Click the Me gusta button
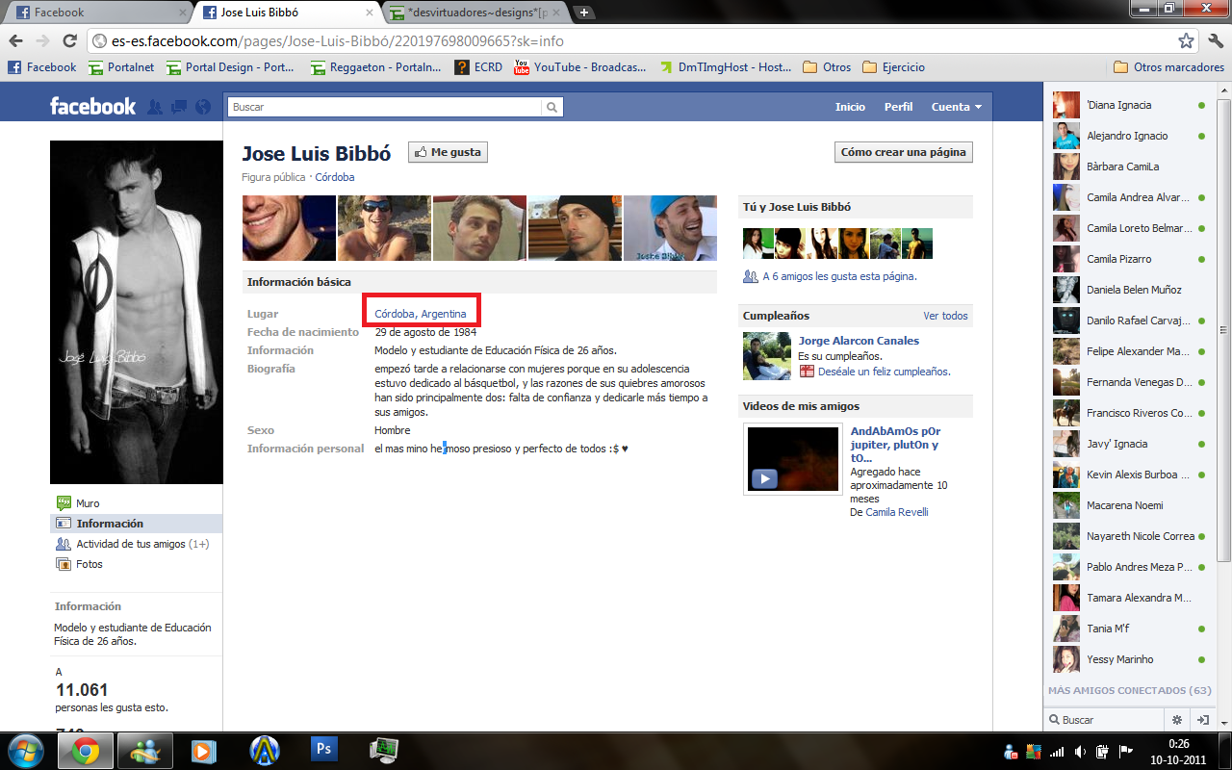1232x770 pixels. [x=448, y=152]
